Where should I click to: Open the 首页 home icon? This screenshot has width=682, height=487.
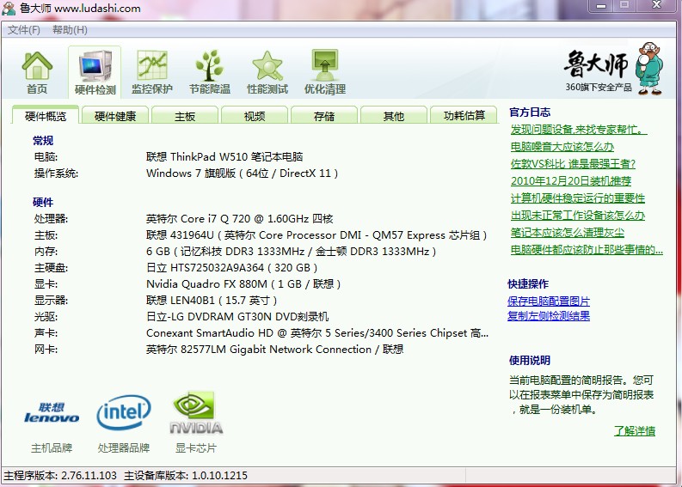[x=37, y=72]
